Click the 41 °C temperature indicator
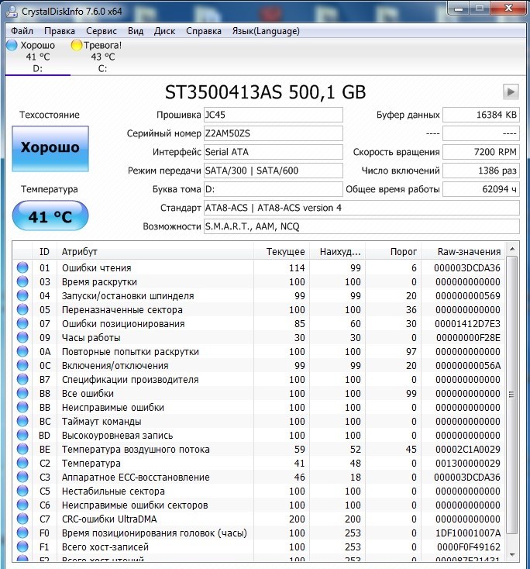 click(50, 216)
